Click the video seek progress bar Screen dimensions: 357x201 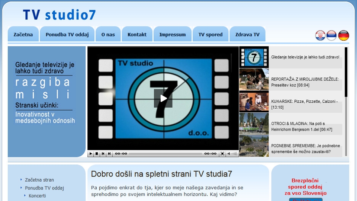[165, 153]
